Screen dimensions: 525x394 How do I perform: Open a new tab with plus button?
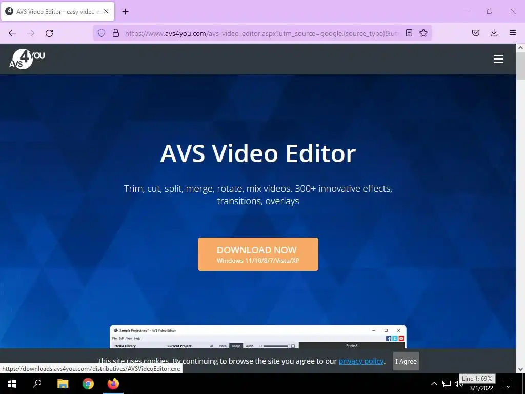click(126, 12)
